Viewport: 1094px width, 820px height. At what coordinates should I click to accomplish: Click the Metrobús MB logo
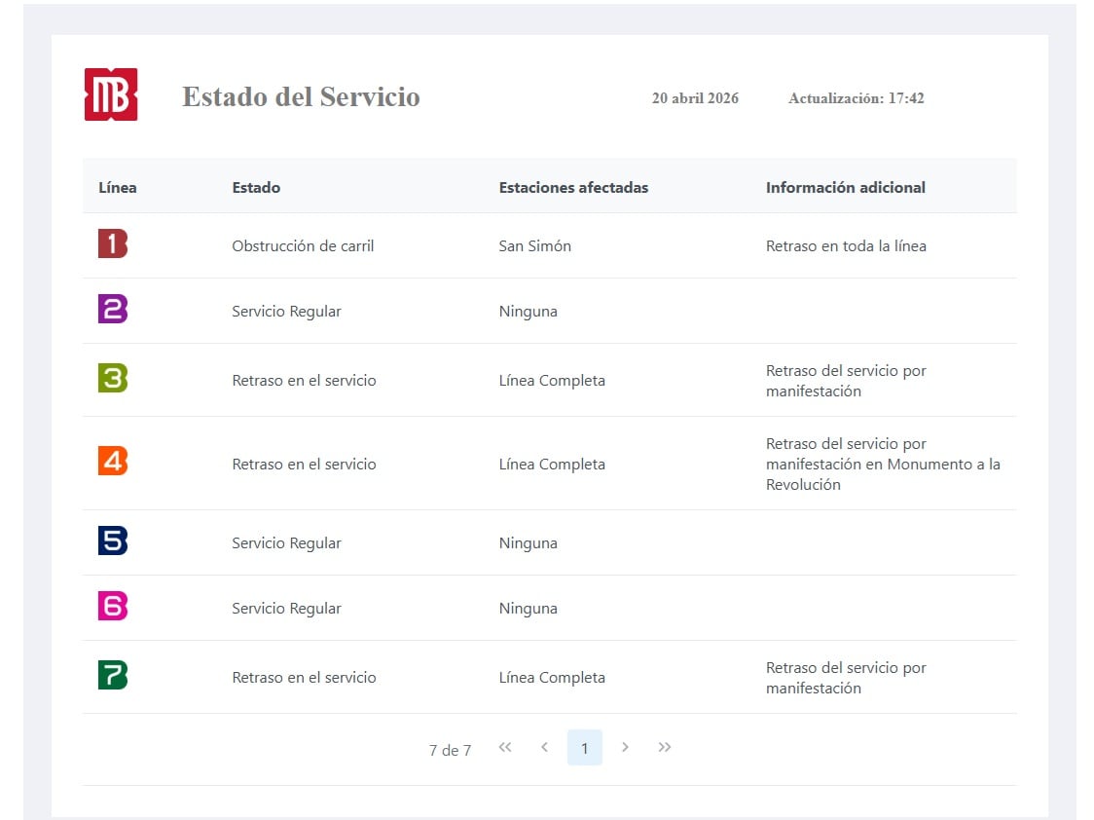pos(111,94)
